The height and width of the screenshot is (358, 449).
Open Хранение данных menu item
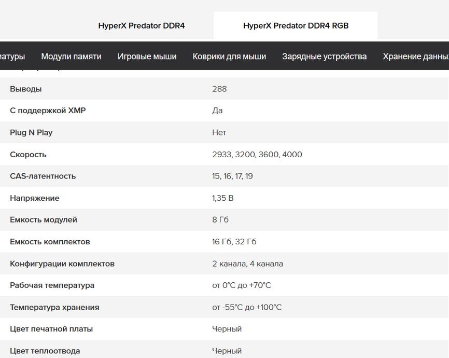pyautogui.click(x=416, y=56)
